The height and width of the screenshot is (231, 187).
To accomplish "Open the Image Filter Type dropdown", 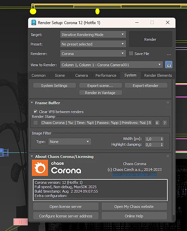I will point(70,142).
